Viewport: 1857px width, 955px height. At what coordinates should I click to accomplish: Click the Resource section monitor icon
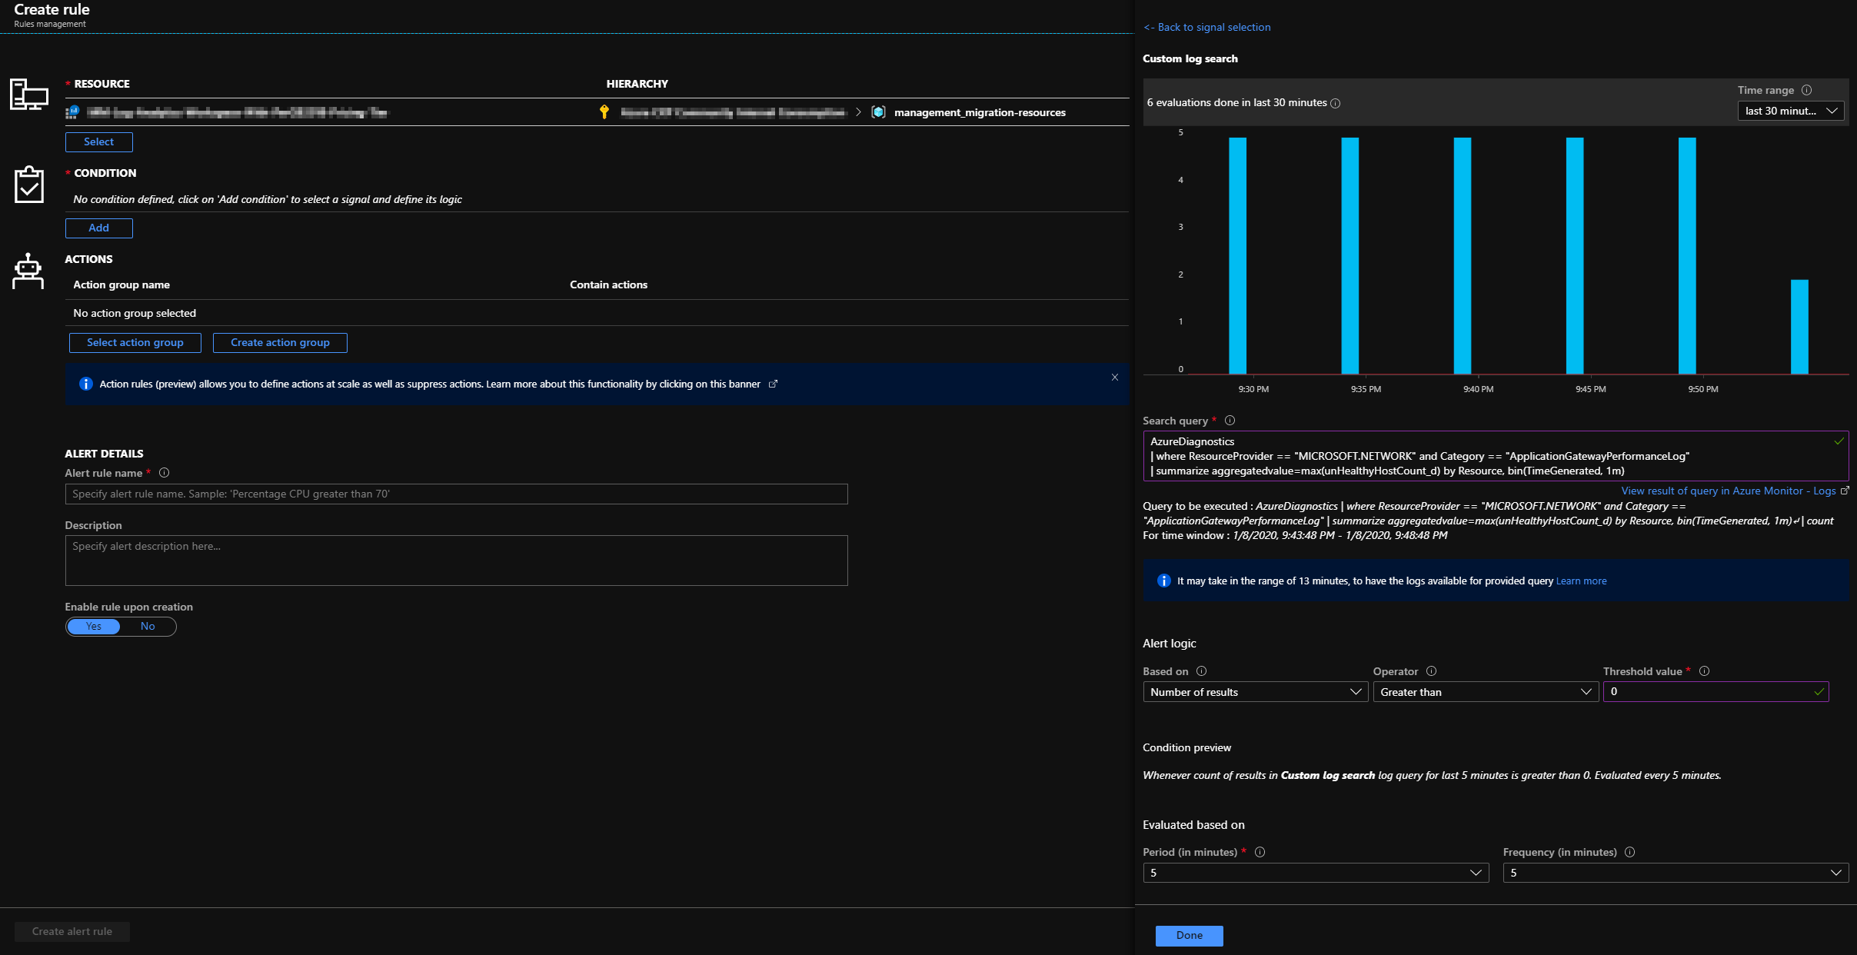click(29, 95)
